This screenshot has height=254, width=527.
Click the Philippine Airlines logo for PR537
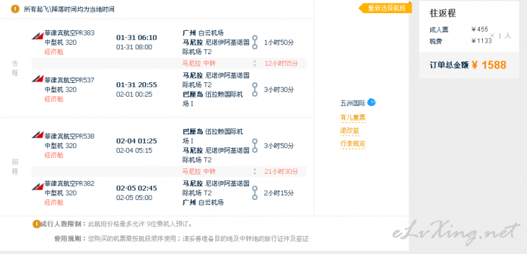point(38,79)
